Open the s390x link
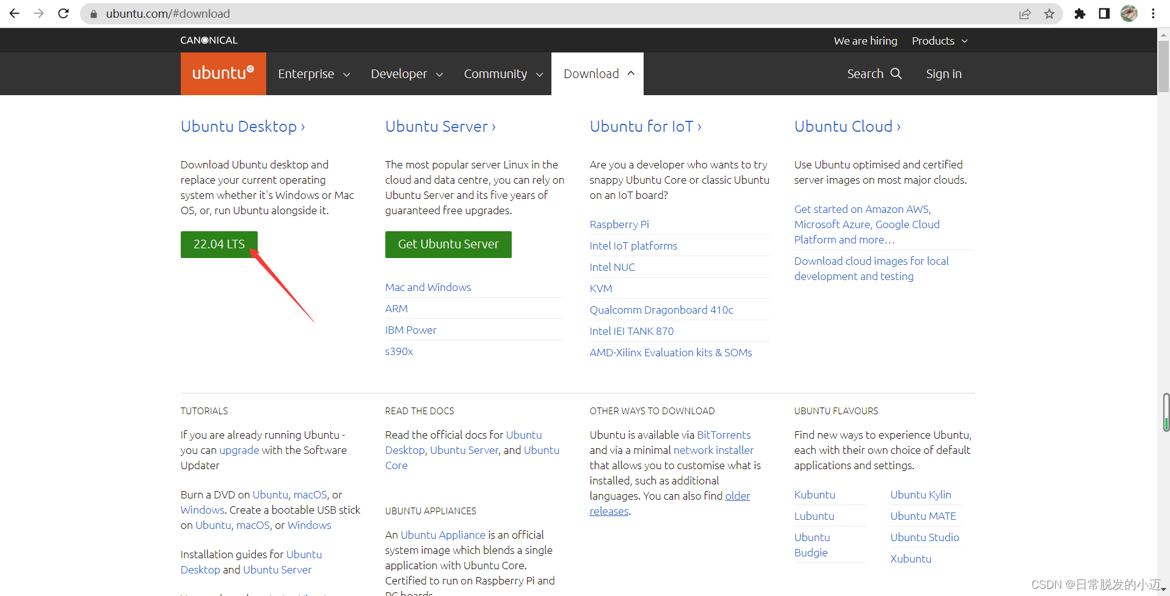Image resolution: width=1170 pixels, height=596 pixels. (x=399, y=351)
